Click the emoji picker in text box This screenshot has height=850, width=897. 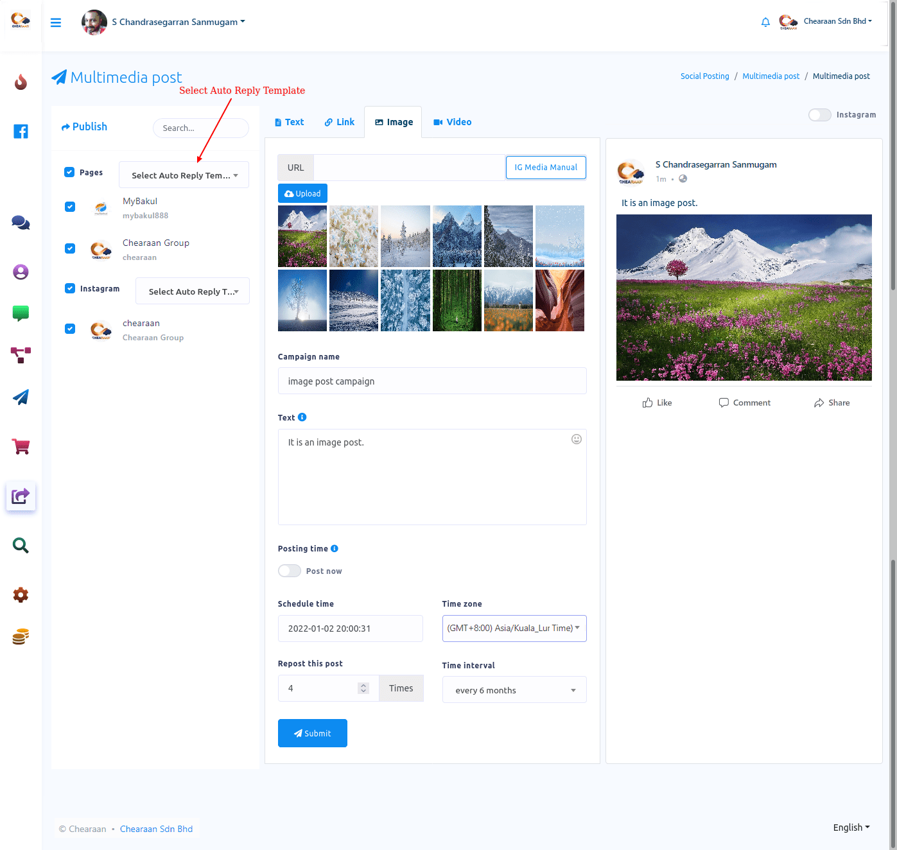point(576,439)
